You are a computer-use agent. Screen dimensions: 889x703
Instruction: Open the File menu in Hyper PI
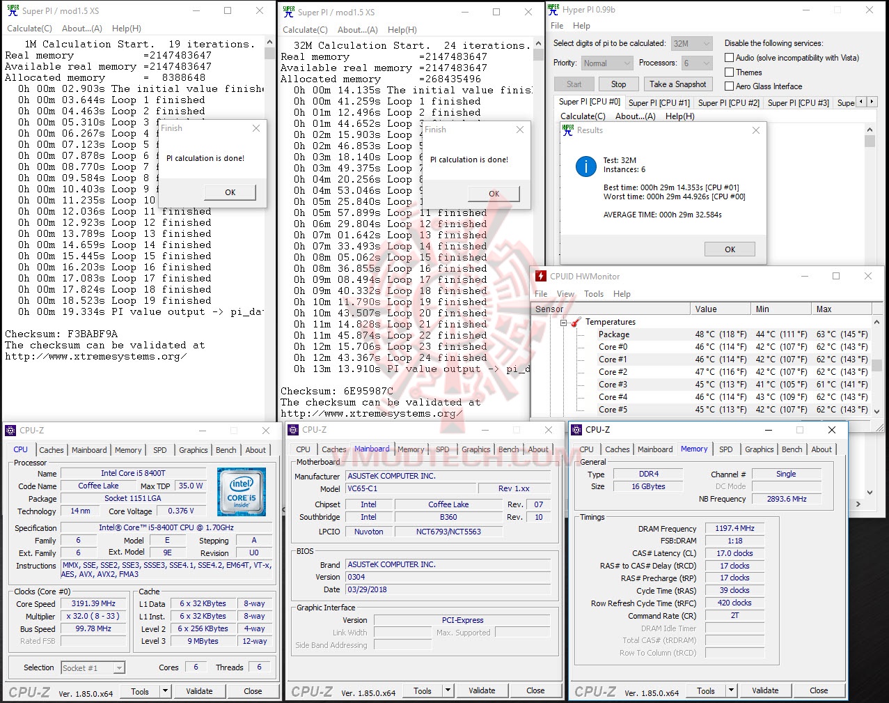pos(557,26)
